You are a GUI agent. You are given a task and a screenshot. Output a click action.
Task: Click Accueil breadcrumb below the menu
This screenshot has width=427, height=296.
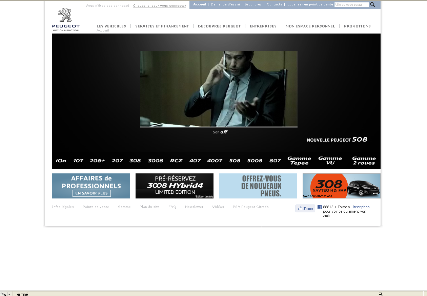103,30
